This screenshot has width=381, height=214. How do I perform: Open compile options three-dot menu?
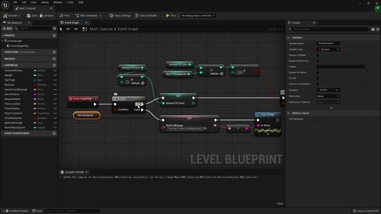click(20, 15)
